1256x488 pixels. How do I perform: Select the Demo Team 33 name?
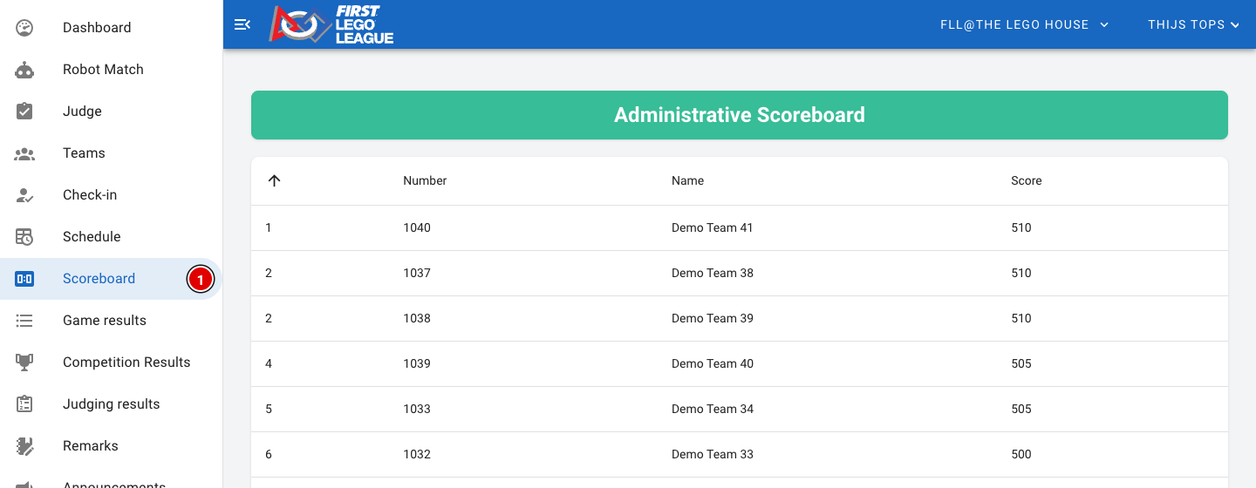713,454
